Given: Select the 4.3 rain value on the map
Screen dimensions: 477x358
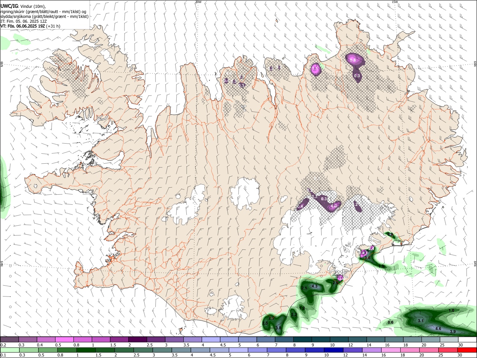Looking at the screenshot, I should click(314, 286).
